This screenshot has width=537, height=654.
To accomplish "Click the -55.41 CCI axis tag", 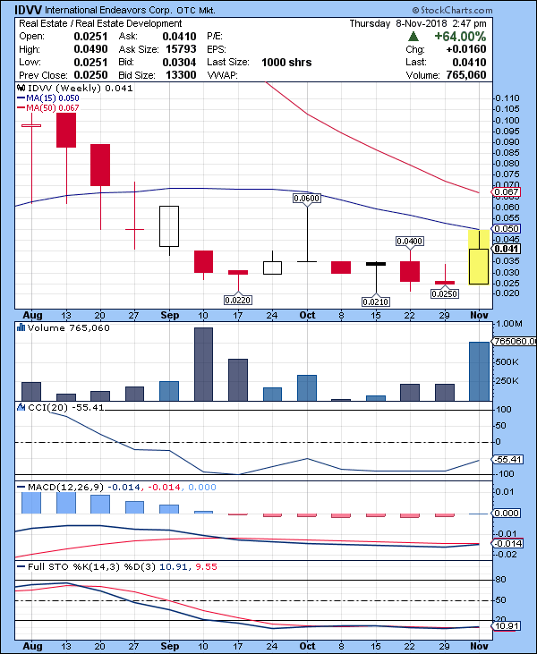I will tap(507, 459).
